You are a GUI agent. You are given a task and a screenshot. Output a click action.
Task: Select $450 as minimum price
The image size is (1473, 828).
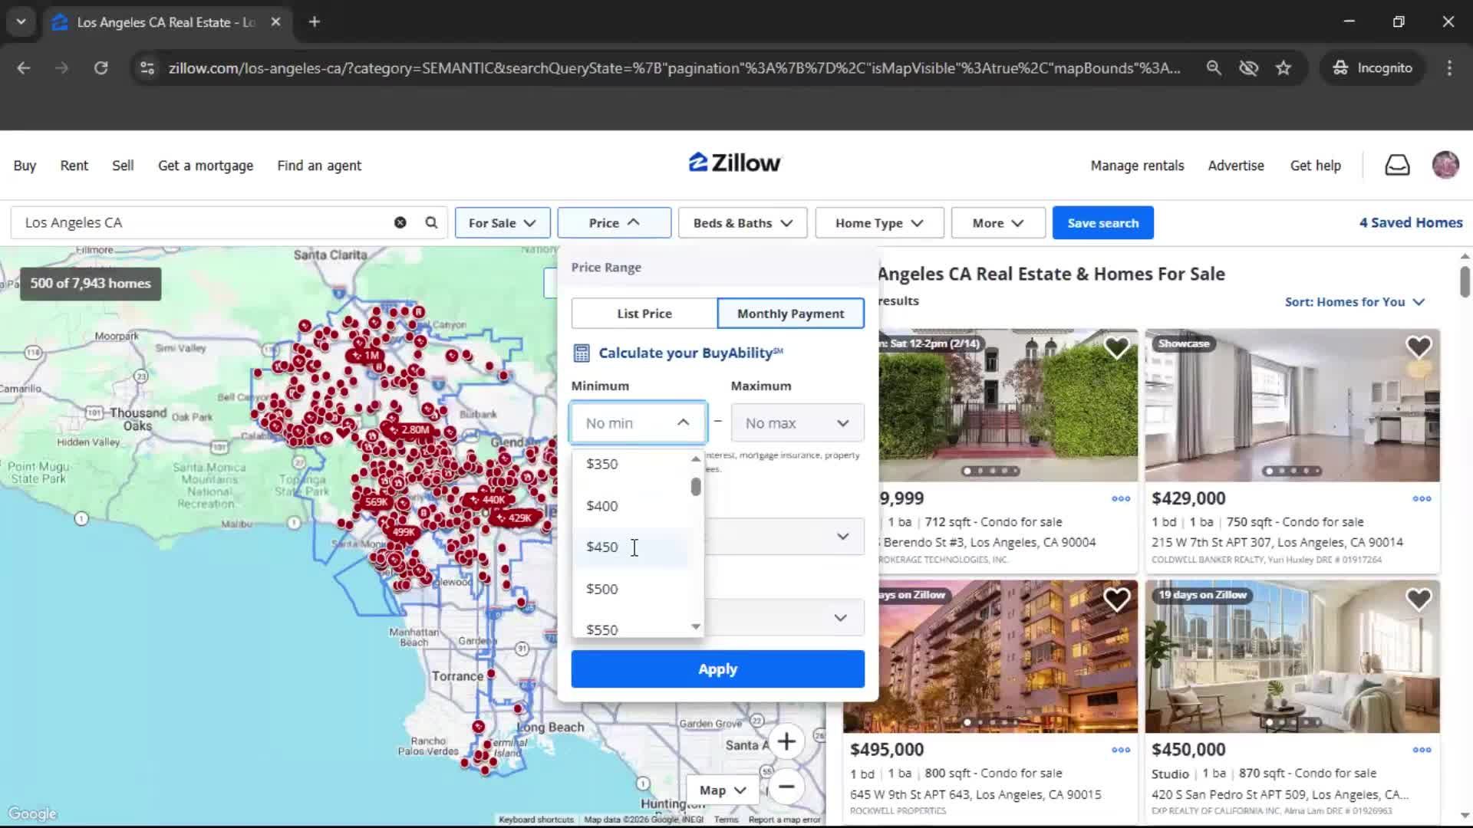click(x=601, y=547)
